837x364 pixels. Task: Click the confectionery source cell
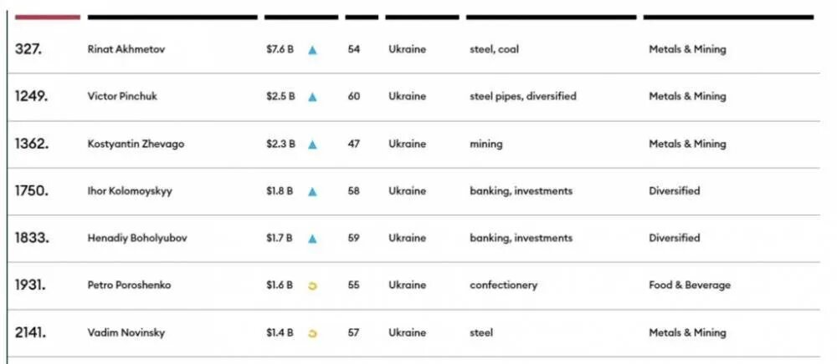point(503,285)
